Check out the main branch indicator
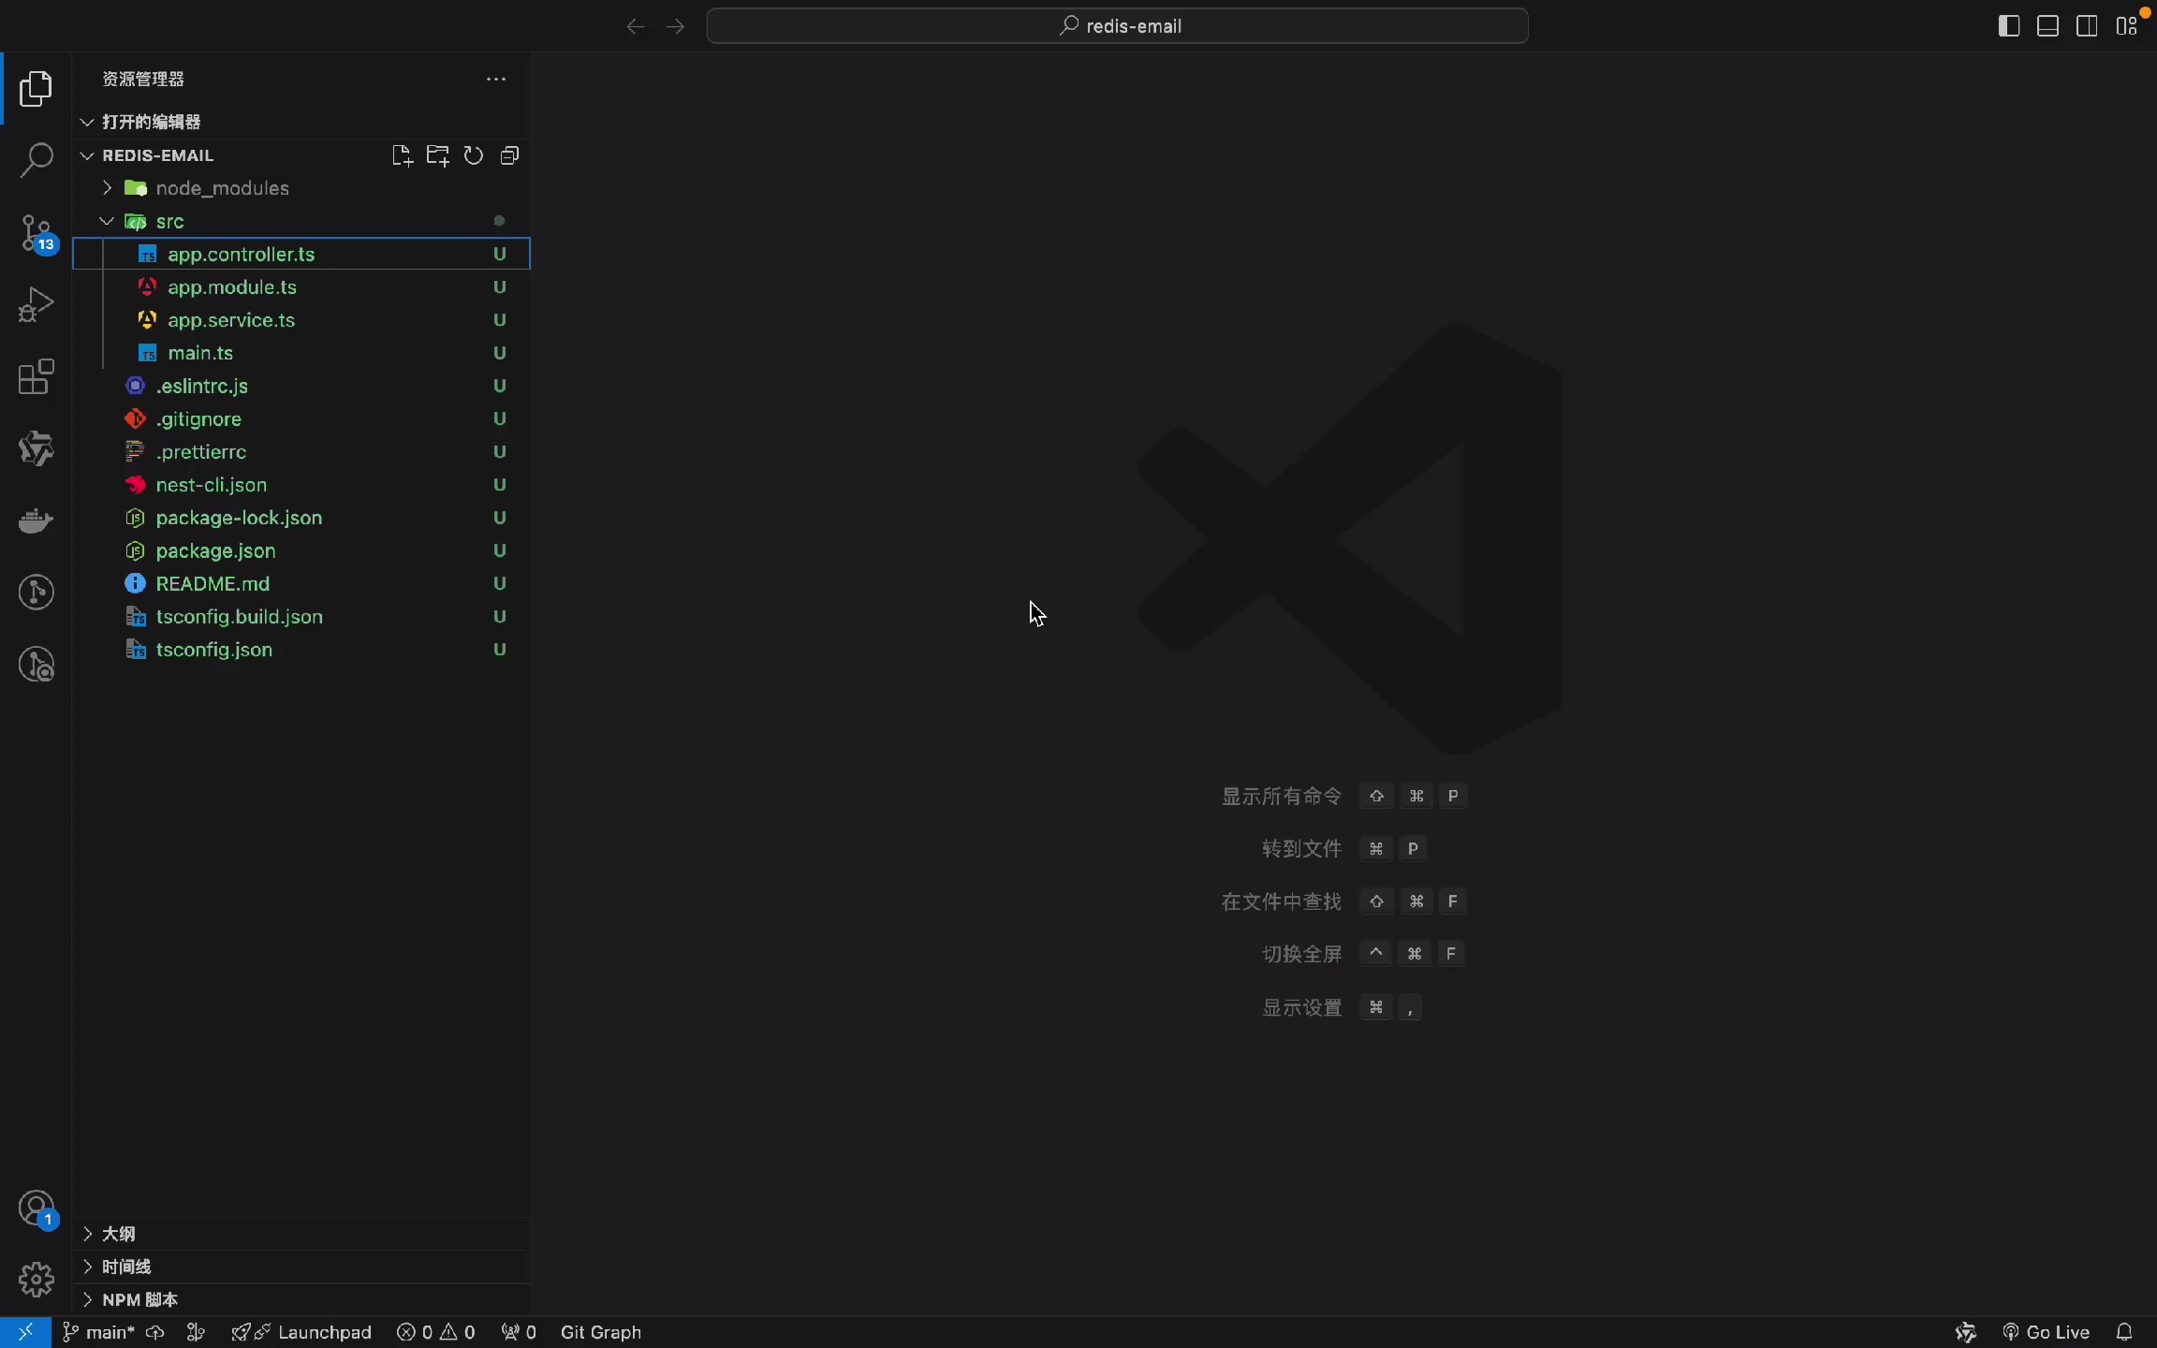 pyautogui.click(x=97, y=1331)
